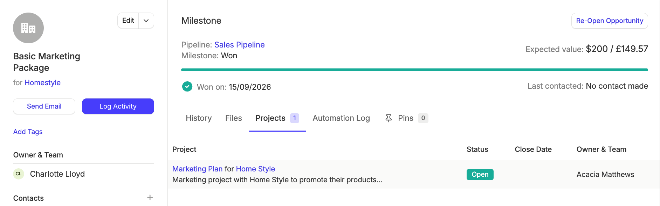Open the Sales Pipeline link
This screenshot has width=660, height=206.
click(240, 45)
